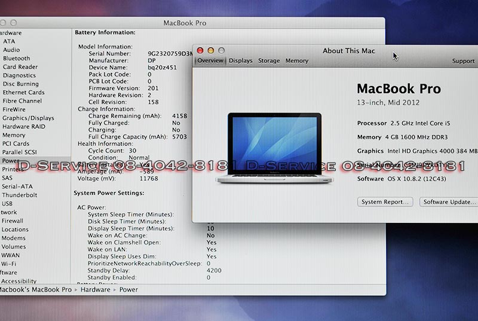Select Locations in the sidebar

click(15, 229)
